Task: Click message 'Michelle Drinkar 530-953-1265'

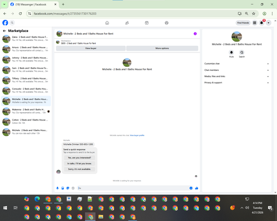Action: point(78,144)
